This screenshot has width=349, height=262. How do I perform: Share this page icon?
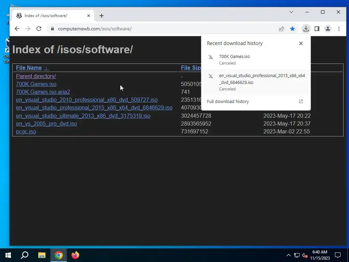pos(281,29)
